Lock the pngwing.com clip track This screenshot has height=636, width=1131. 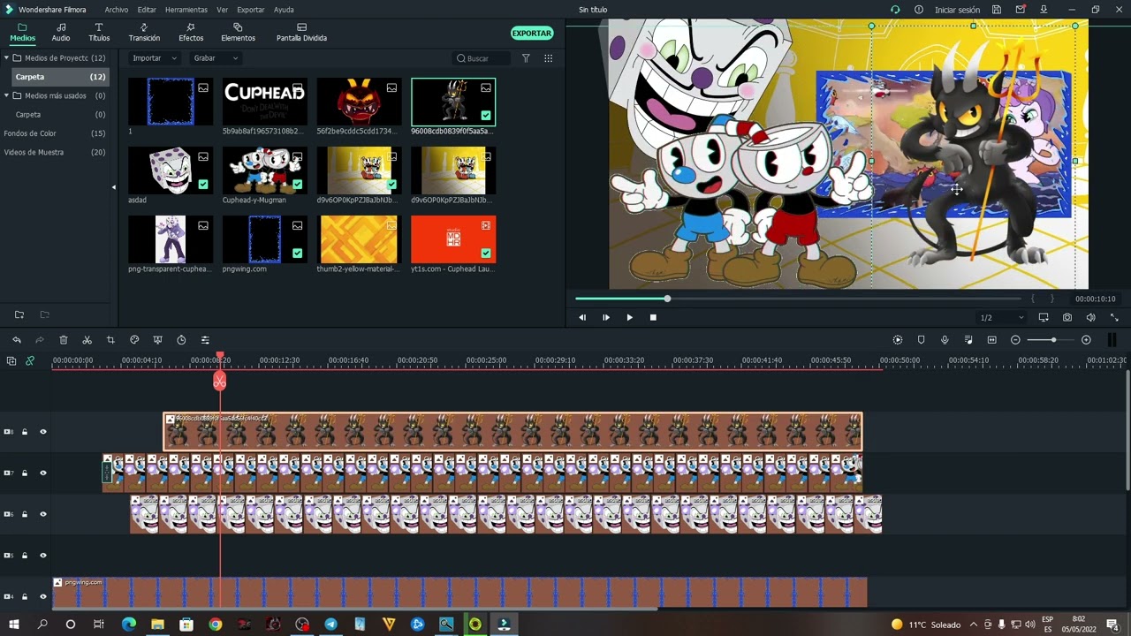[x=25, y=597]
